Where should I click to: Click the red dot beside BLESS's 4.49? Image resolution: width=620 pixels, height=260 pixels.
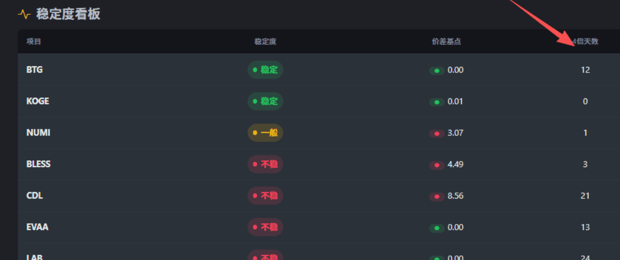click(x=437, y=165)
